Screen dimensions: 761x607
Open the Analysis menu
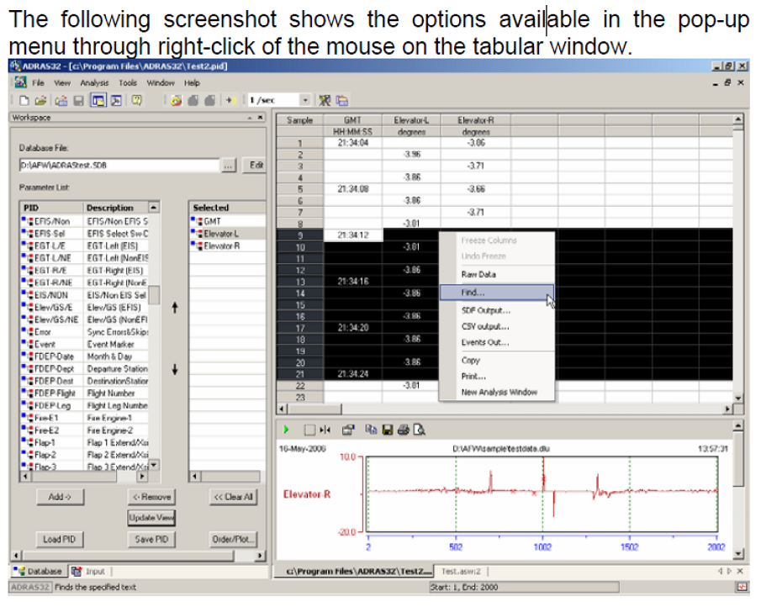tap(94, 83)
